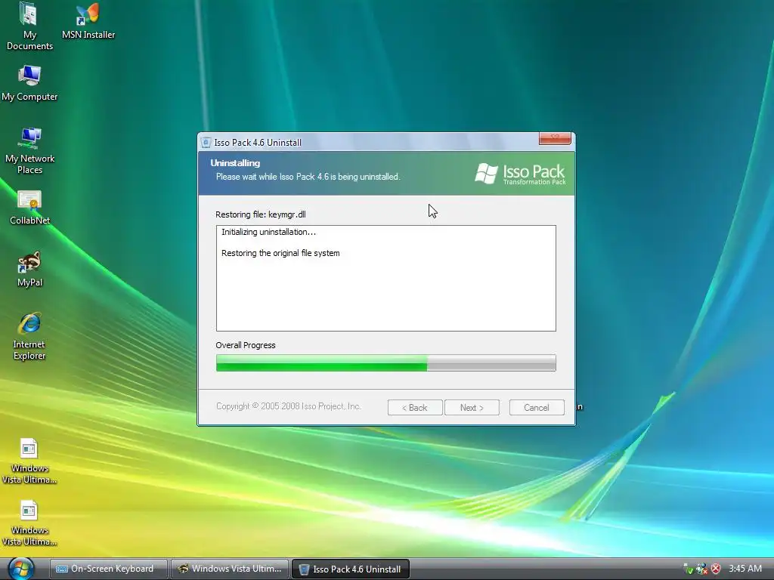The width and height of the screenshot is (774, 580).
Task: Click the uninstall log details box
Action: pyautogui.click(x=386, y=278)
